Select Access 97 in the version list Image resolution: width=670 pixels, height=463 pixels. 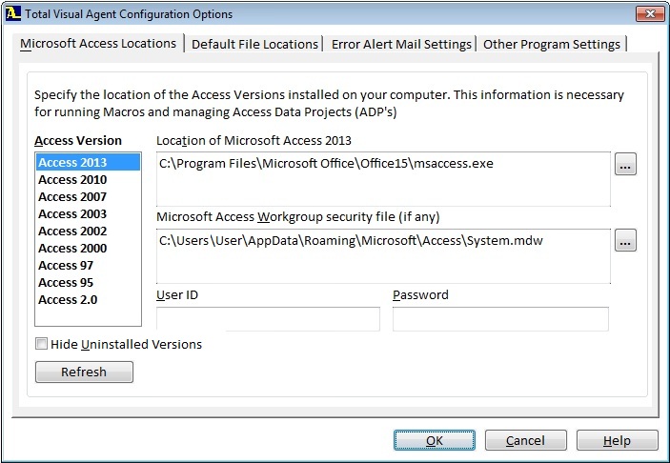[x=88, y=265]
